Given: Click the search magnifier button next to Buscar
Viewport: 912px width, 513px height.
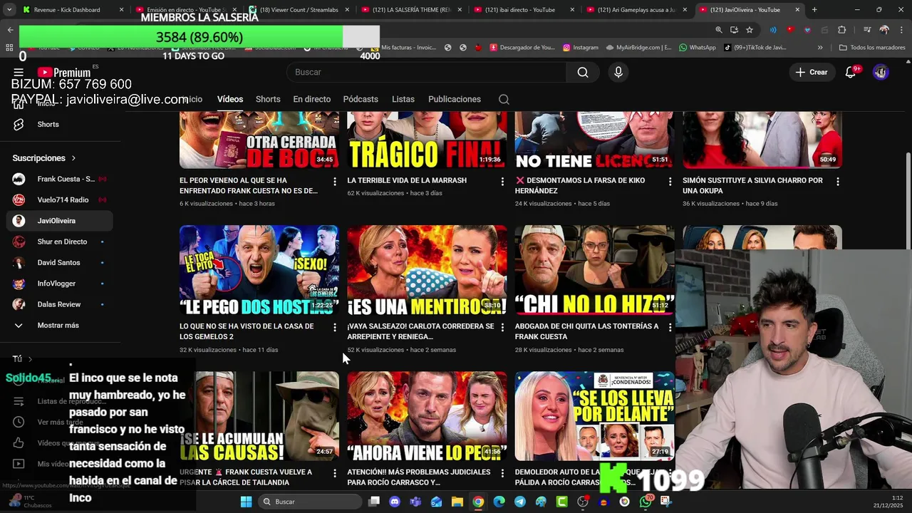Looking at the screenshot, I should [x=583, y=72].
